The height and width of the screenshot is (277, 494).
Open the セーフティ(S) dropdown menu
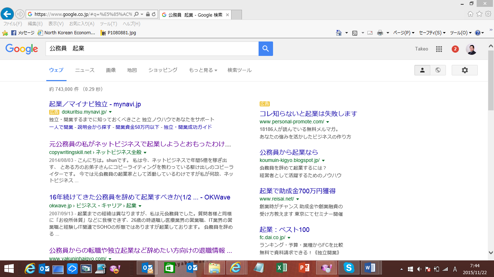432,33
